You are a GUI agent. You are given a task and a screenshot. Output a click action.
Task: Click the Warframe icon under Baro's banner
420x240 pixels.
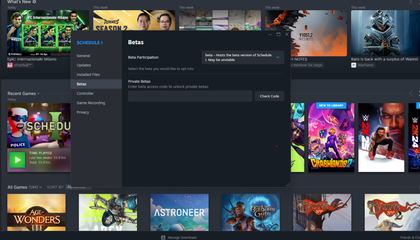pos(354,65)
